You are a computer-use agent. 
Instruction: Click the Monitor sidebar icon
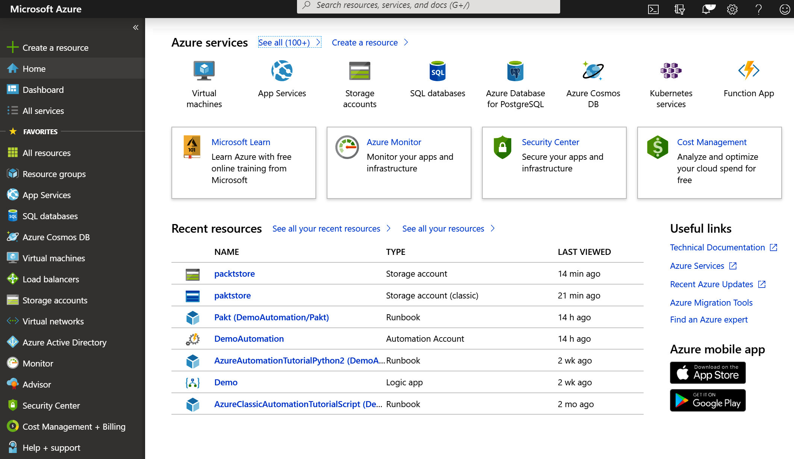(x=13, y=363)
